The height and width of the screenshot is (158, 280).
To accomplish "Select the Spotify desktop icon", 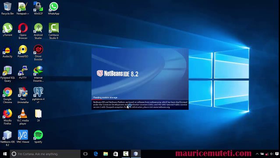I will tap(38, 136).
